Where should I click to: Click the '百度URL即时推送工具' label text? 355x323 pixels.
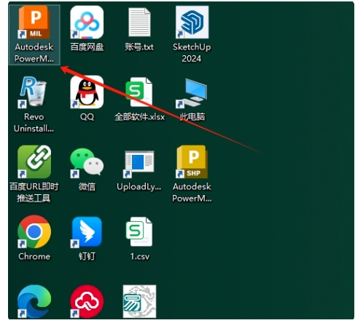click(x=34, y=192)
